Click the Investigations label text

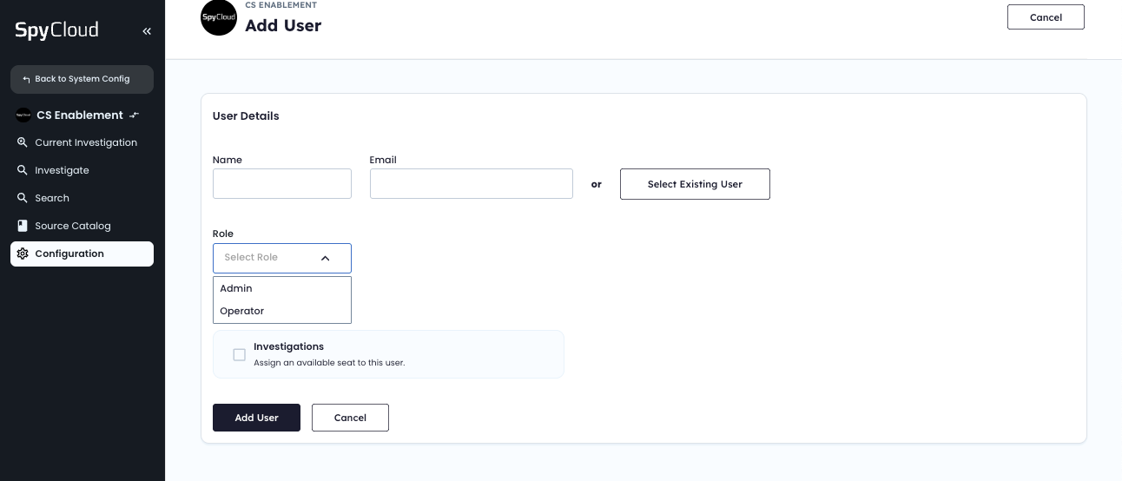pos(288,346)
